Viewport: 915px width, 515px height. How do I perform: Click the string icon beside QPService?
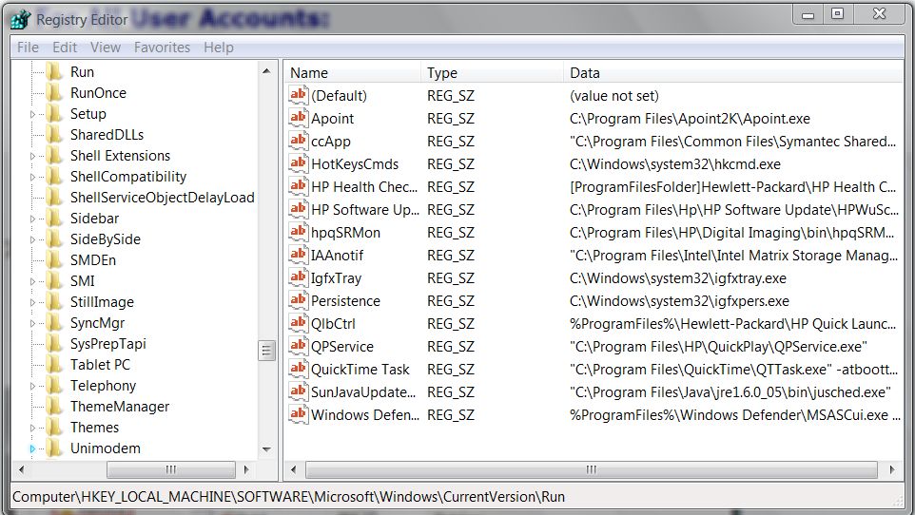pyautogui.click(x=299, y=346)
